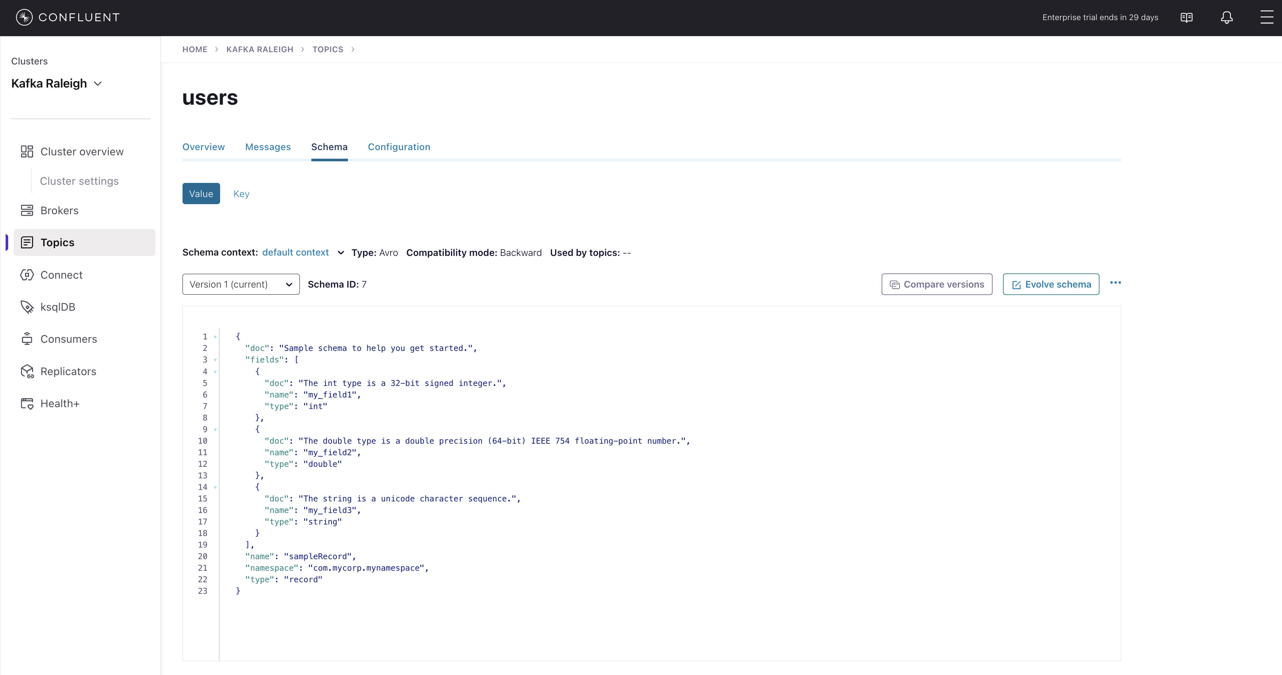
Task: Open the more options ellipsis menu
Action: 1115,283
